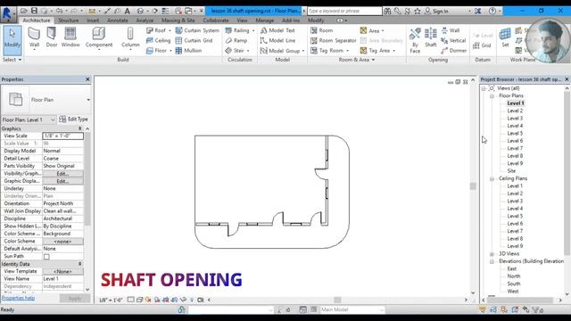Viewport: 571px width, 321px height.
Task: Open the Properties help link
Action: [18, 298]
